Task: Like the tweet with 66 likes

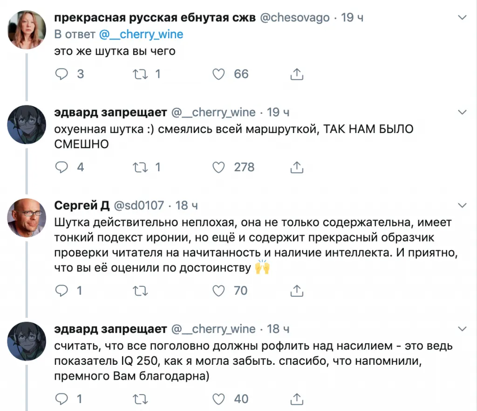Action: click(x=219, y=74)
